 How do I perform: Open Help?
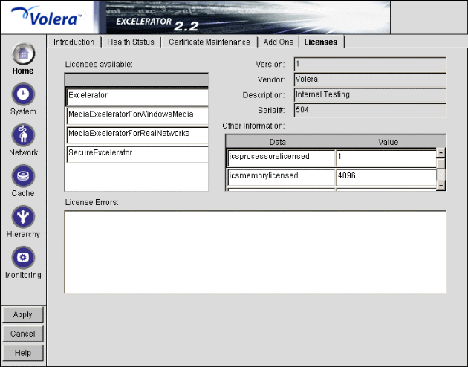(x=23, y=353)
